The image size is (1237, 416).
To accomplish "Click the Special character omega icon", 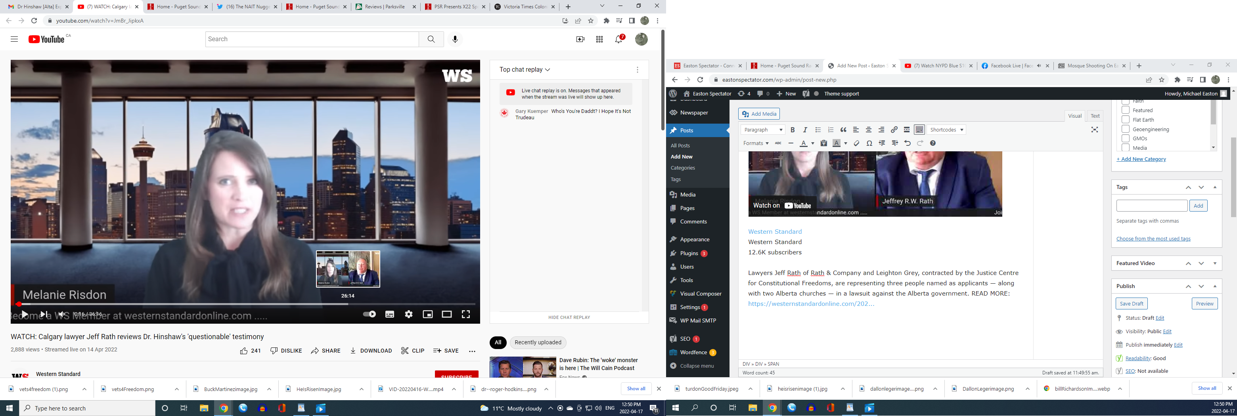I will point(869,143).
